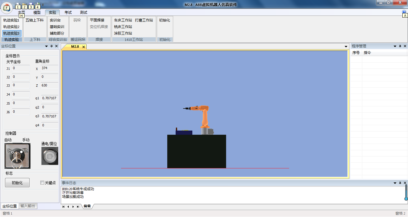The width and height of the screenshot is (408, 217).
Task: Click 五轴上下料 in the ribbon
Action: [x=35, y=20]
